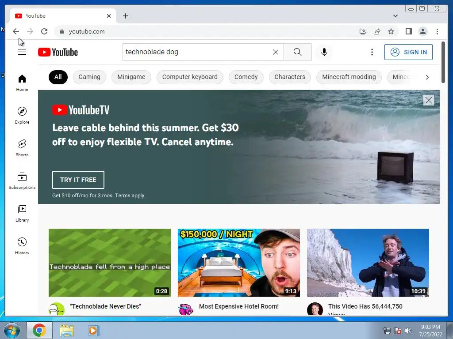Open "Most Expensive Hotel Room!" title

pyautogui.click(x=238, y=306)
